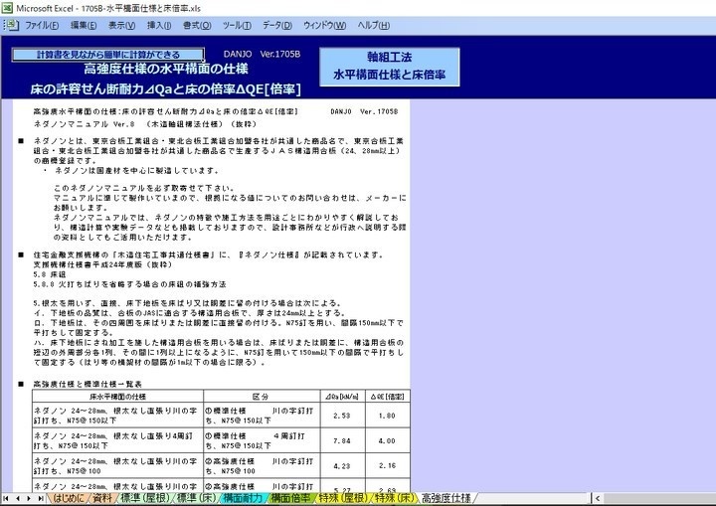Open the ウィンドウ(W) menu
This screenshot has width=716, height=506.
pyautogui.click(x=324, y=26)
